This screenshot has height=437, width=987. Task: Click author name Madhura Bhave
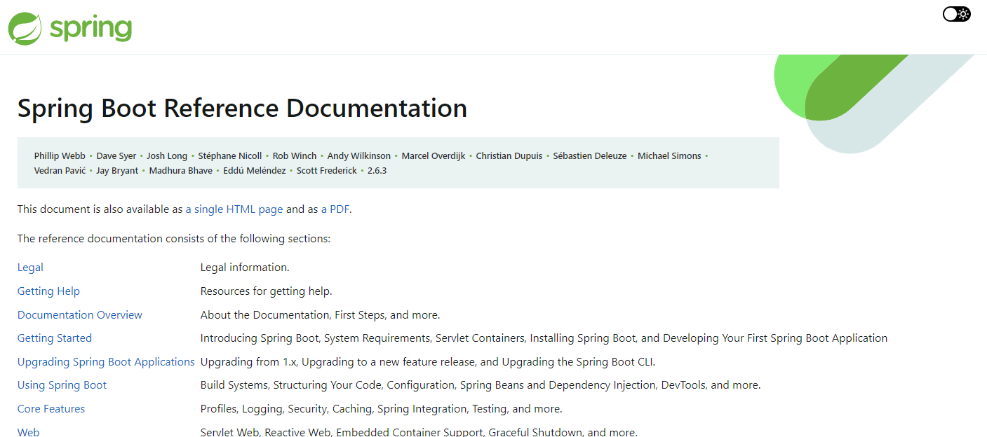coord(181,171)
